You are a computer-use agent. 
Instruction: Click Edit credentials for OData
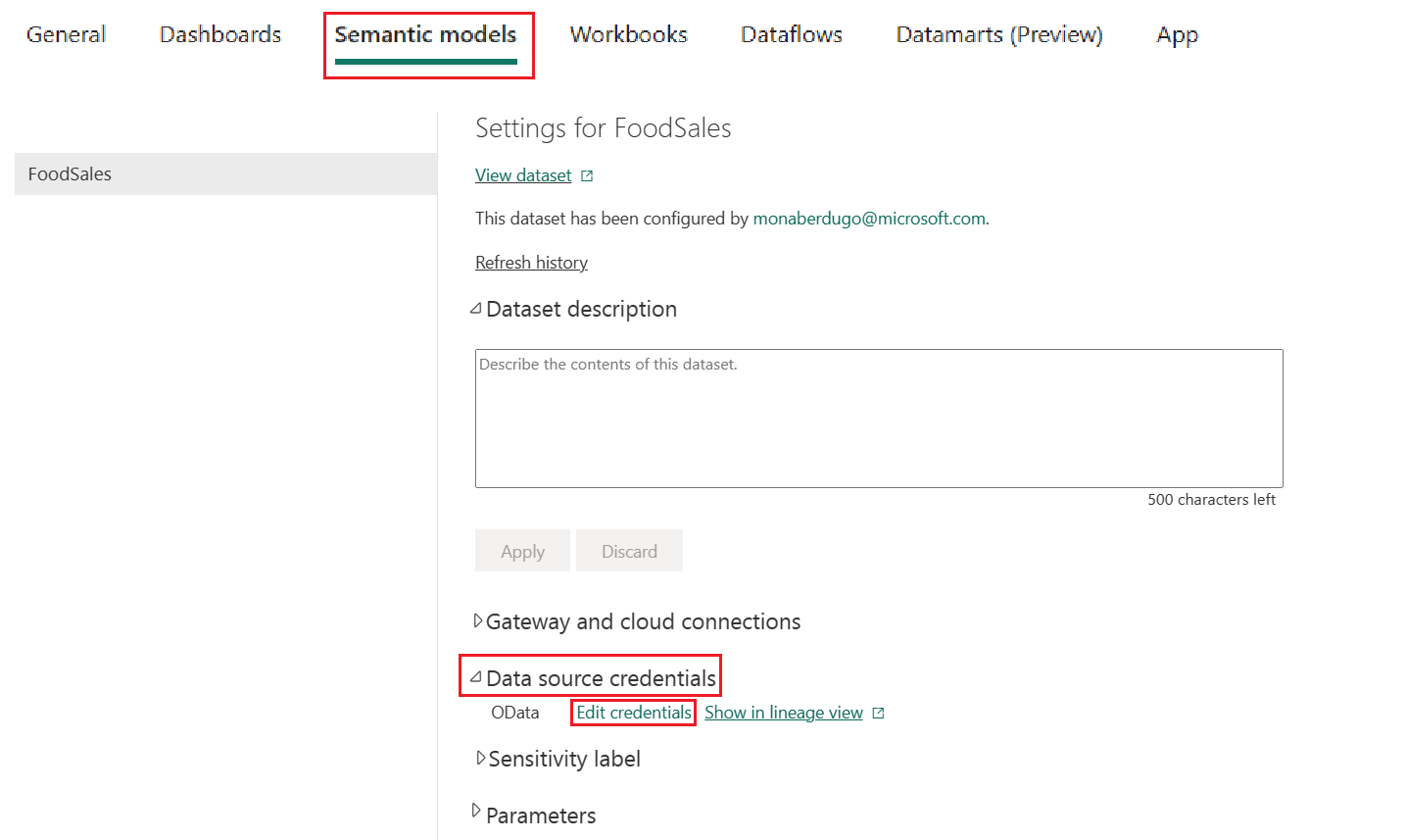coord(632,712)
